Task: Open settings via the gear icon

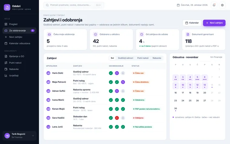Action: tap(222, 5)
